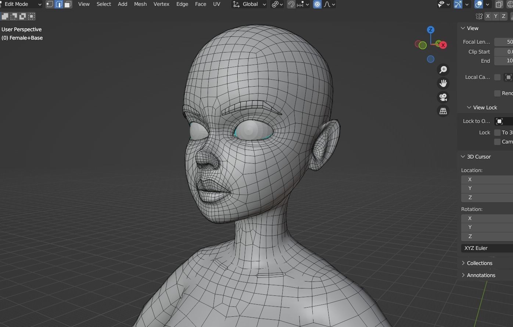Switch to edge select mode
Screen dimensions: 513x327
click(x=59, y=4)
